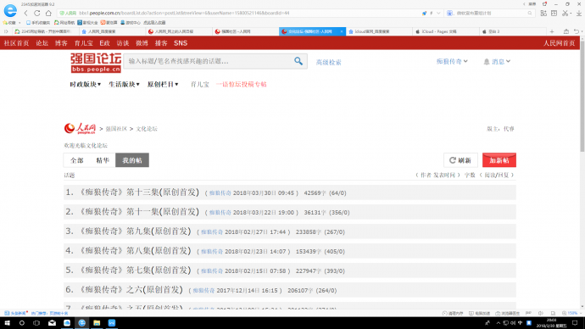Click the 2345 browser e logo
This screenshot has width=585, height=329.
point(10,11)
